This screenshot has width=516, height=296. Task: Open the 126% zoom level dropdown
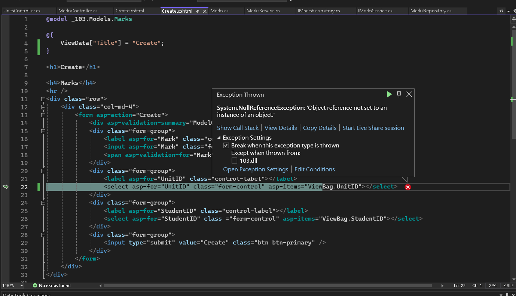coord(22,286)
